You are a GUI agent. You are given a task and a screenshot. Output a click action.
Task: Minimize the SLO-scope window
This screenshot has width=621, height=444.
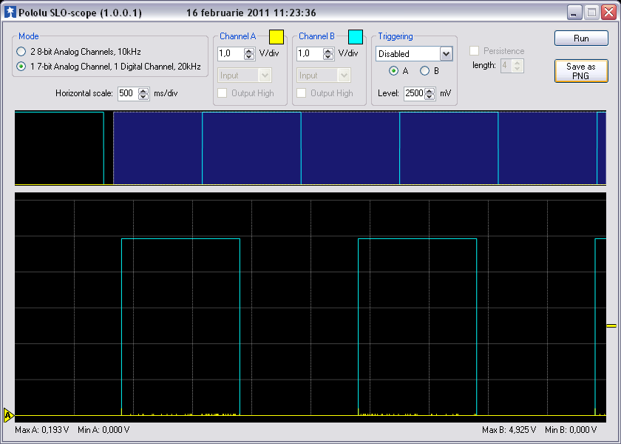click(x=574, y=13)
